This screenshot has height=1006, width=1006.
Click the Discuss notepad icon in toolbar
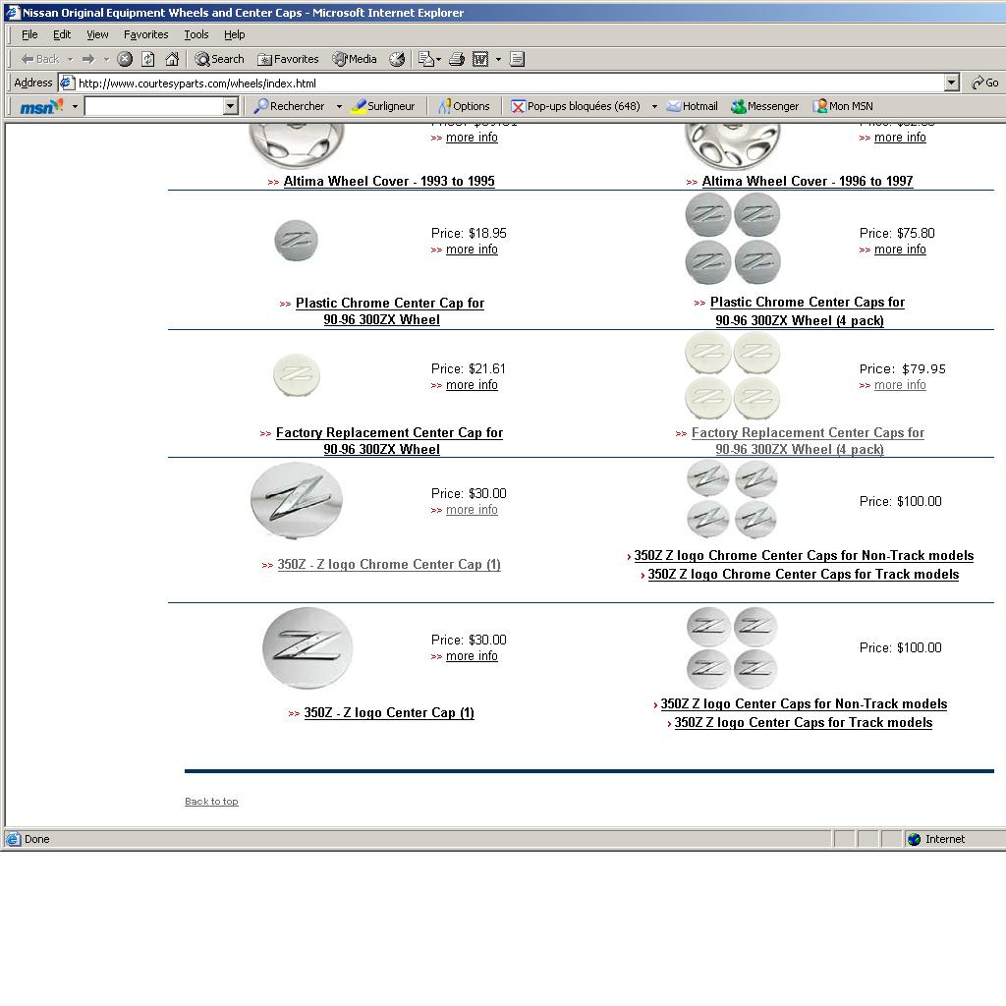click(517, 59)
